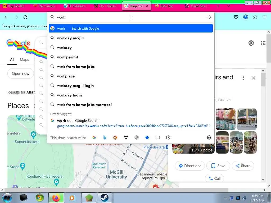This screenshot has height=203, width=271.
Task: Open the Places section three-dot menu
Action: [x=34, y=106]
